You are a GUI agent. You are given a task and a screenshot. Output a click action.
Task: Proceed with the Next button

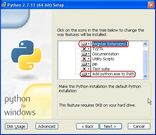click(111, 126)
